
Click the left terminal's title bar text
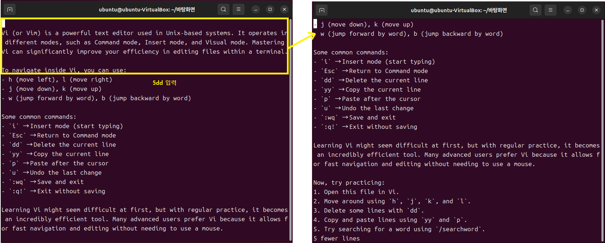click(x=147, y=9)
